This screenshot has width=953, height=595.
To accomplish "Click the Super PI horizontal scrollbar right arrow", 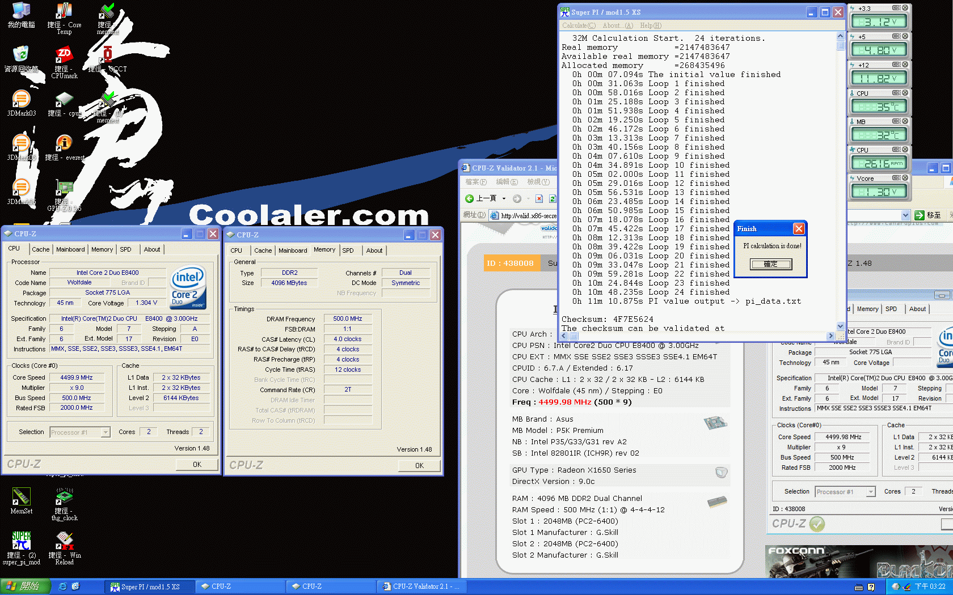I will pos(831,336).
